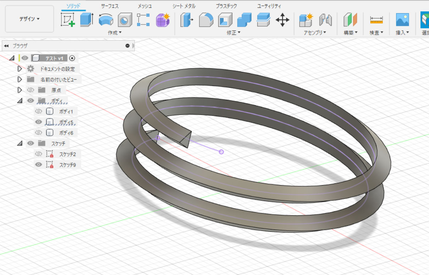Click the body icon of ボディ5
This screenshot has width=429, height=275.
pyautogui.click(x=50, y=122)
